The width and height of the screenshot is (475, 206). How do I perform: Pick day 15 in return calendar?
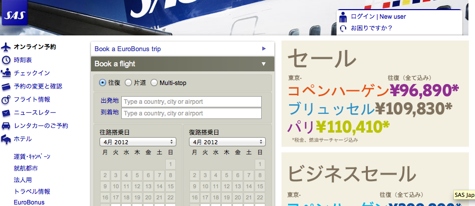point(260,186)
